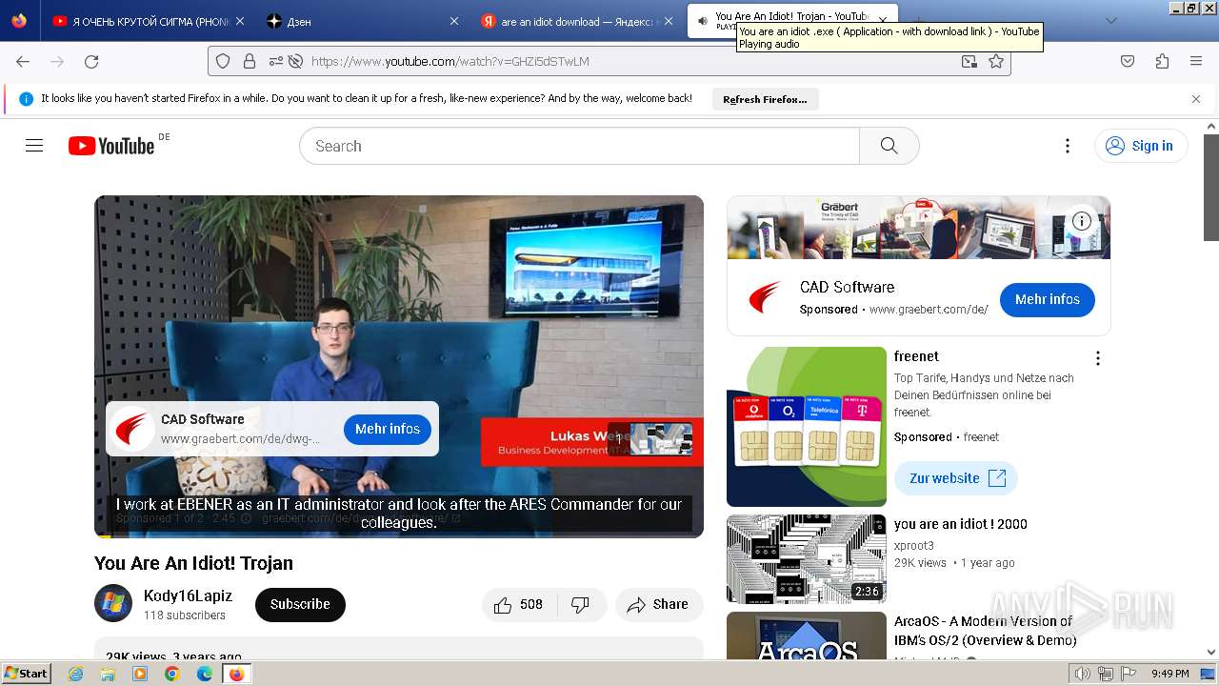1219x686 pixels.
Task: Switch to the Дзен tab
Action: 362,21
